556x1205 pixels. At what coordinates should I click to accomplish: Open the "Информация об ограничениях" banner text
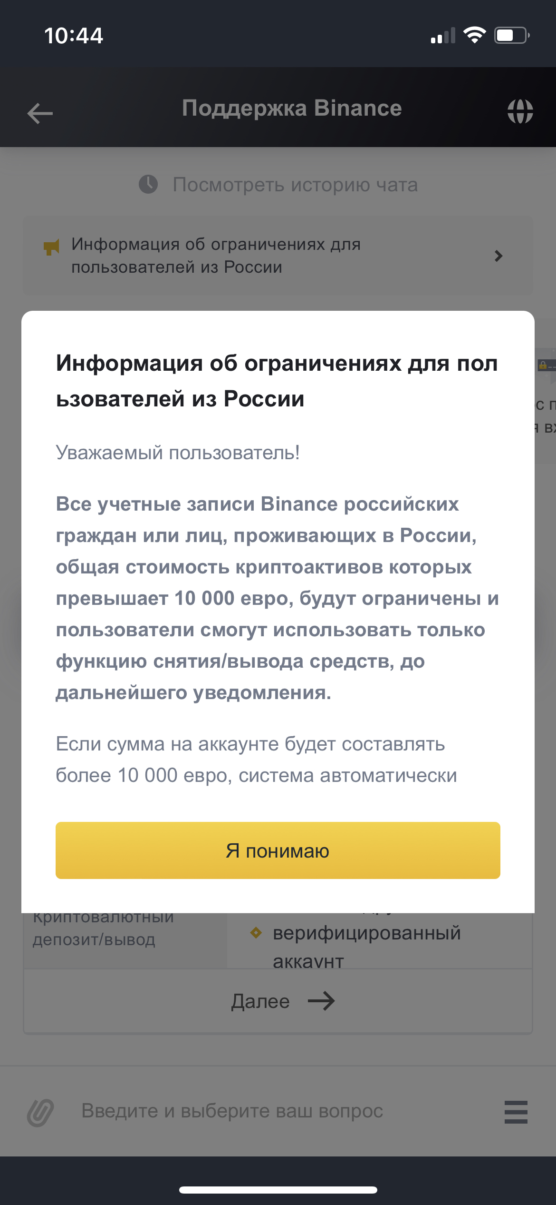216,256
